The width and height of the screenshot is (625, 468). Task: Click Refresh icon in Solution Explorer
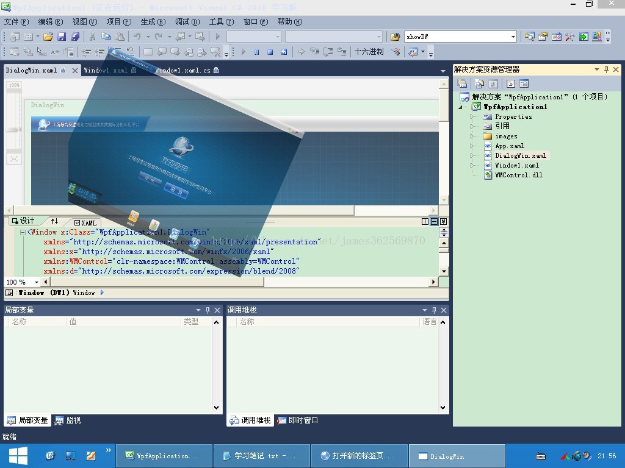(x=493, y=83)
